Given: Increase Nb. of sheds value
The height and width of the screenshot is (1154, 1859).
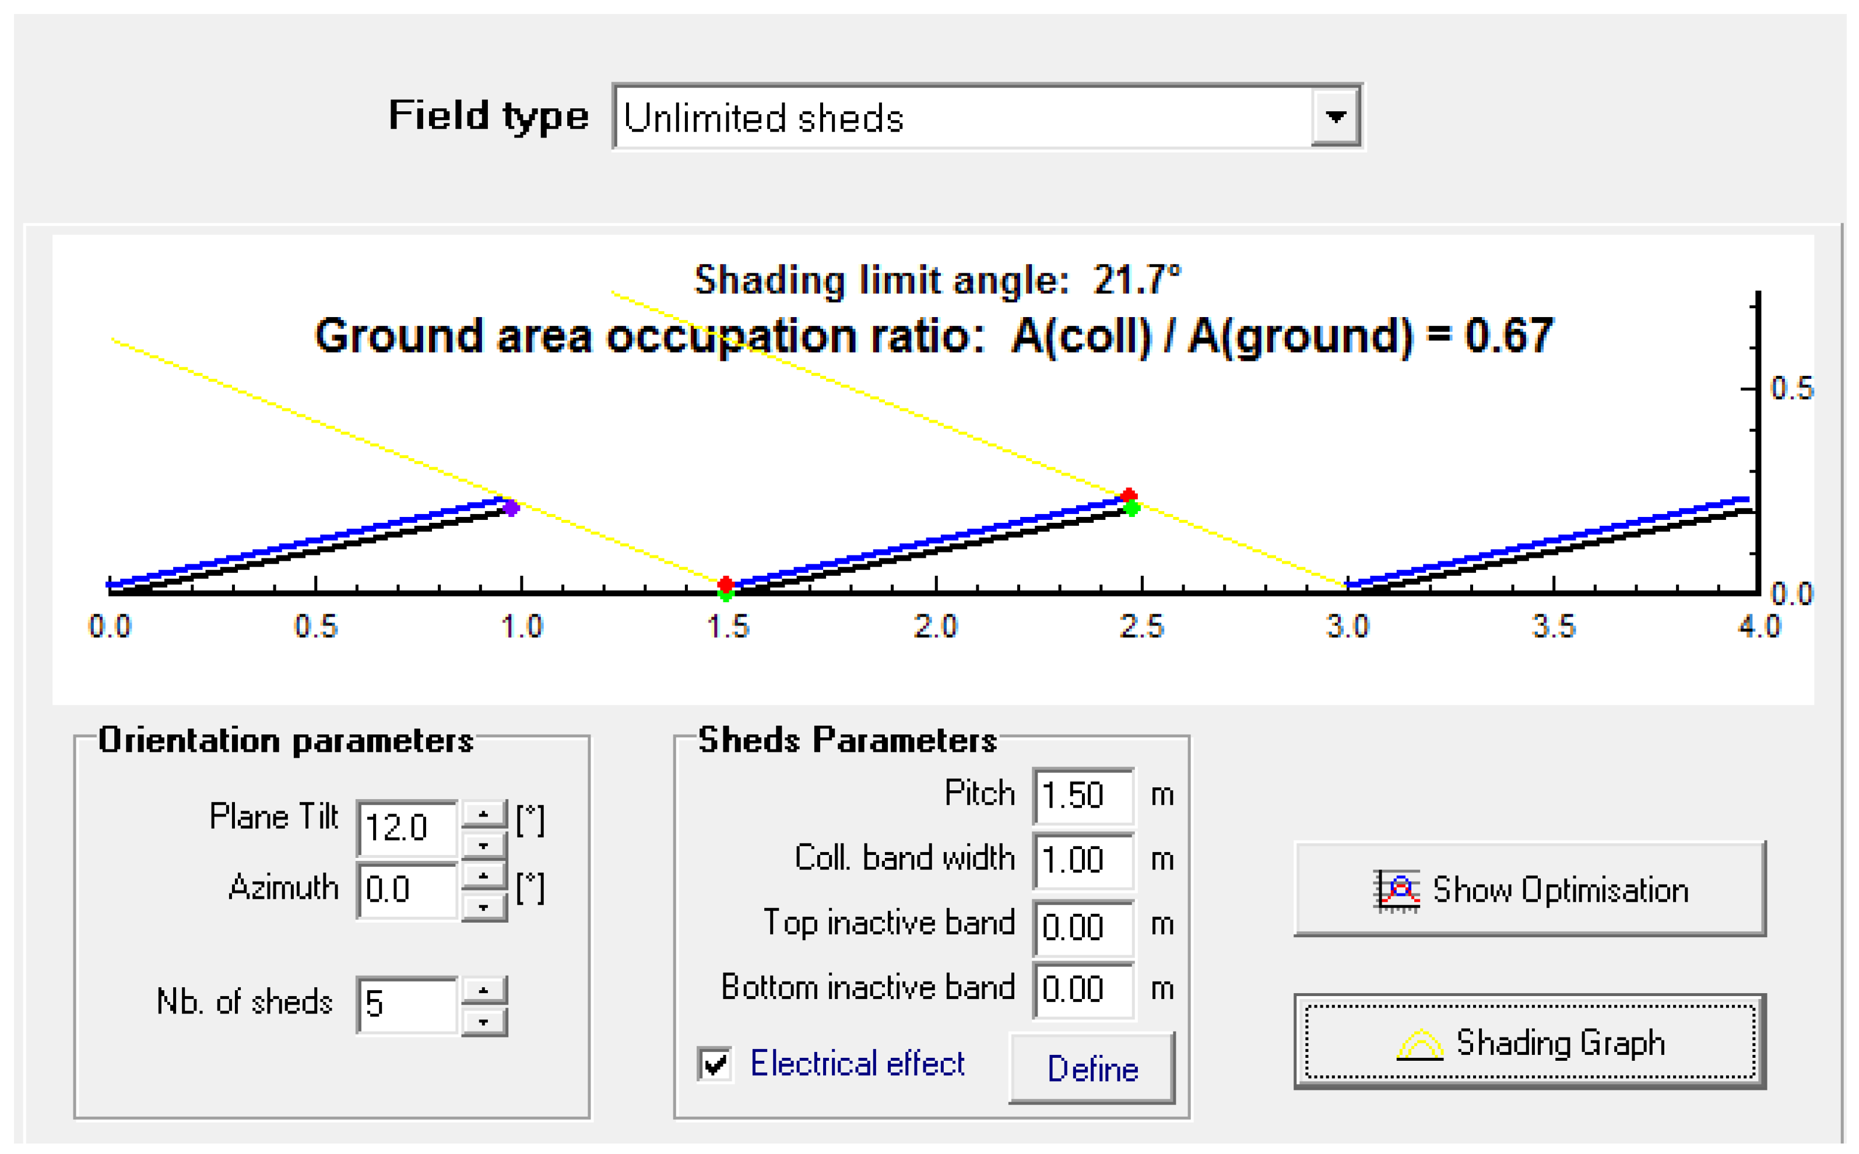Looking at the screenshot, I should pyautogui.click(x=483, y=990).
